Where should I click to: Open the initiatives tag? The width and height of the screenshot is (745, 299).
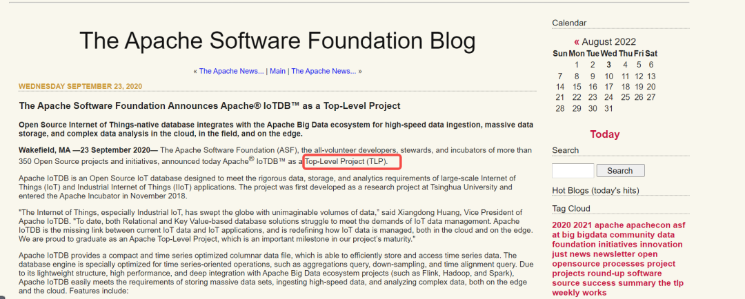pos(617,245)
